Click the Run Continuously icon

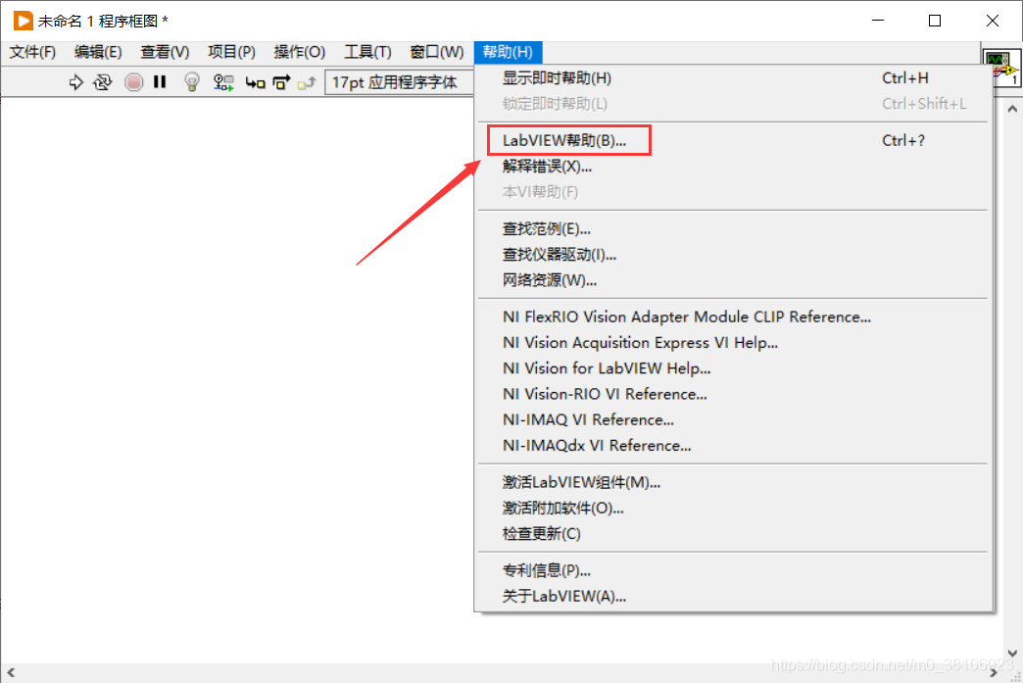[x=103, y=82]
